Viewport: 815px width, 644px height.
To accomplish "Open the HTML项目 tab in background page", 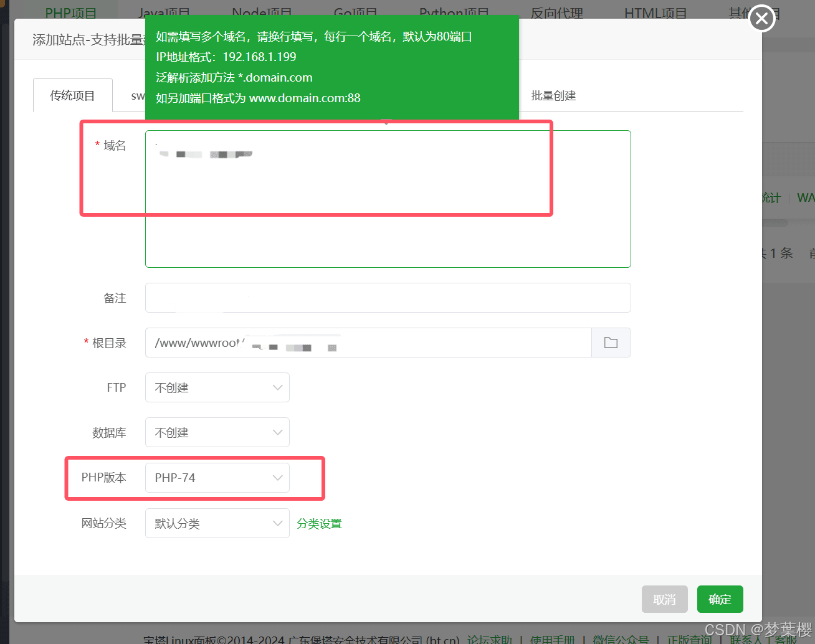I will click(x=655, y=12).
